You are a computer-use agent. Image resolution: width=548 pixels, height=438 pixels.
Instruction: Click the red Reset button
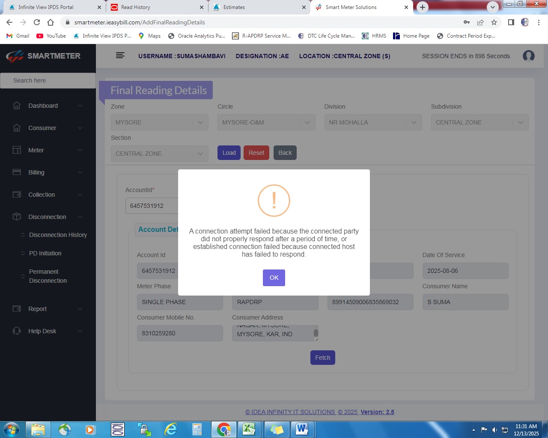256,153
